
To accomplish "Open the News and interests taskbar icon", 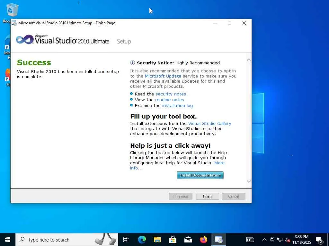I will [250, 240].
